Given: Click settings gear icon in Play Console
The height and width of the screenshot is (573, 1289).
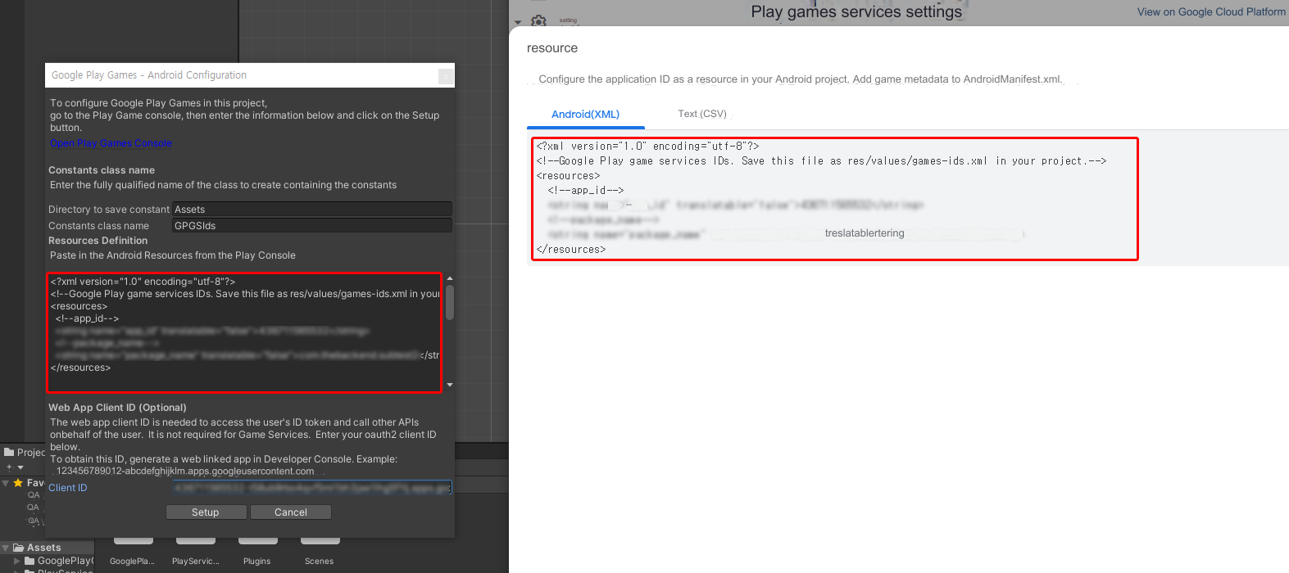Looking at the screenshot, I should tap(538, 20).
